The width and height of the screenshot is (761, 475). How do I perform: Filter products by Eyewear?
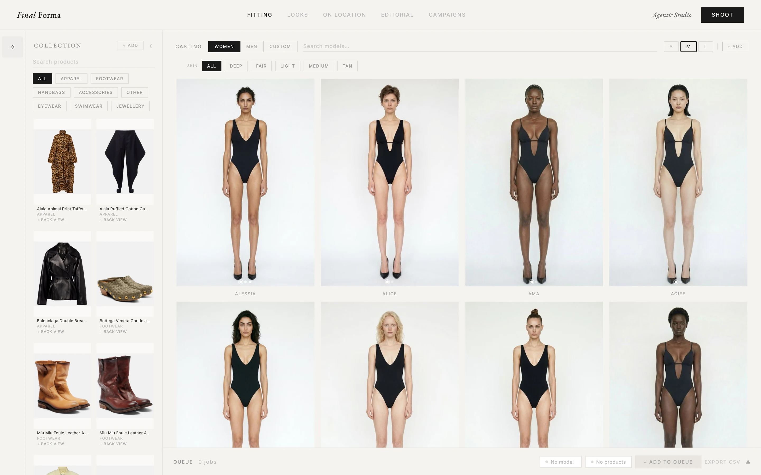(49, 106)
